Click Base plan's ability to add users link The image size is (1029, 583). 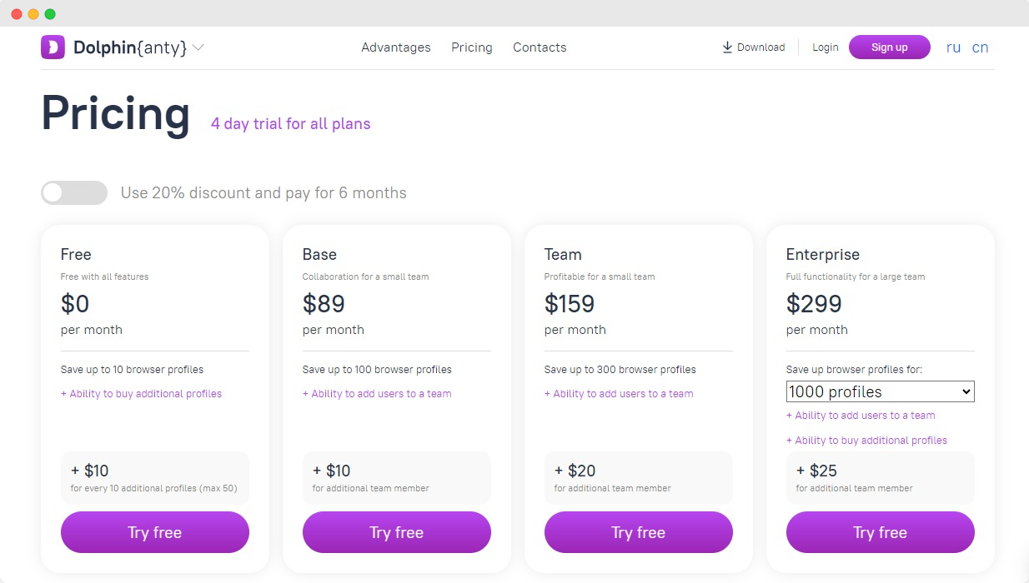click(x=377, y=394)
